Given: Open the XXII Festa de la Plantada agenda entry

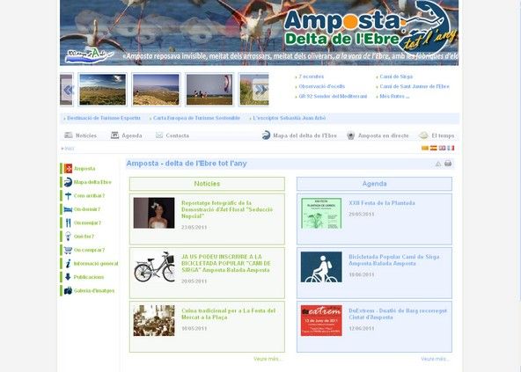Looking at the screenshot, I should point(382,203).
